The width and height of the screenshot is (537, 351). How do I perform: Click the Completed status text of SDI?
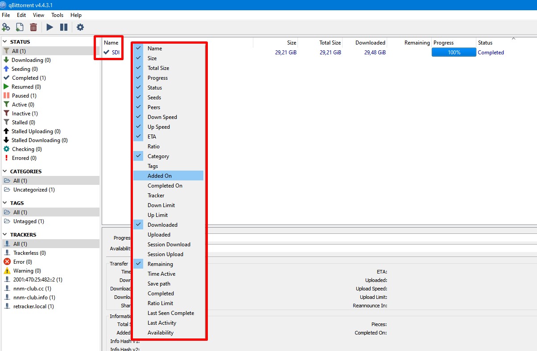pos(491,53)
